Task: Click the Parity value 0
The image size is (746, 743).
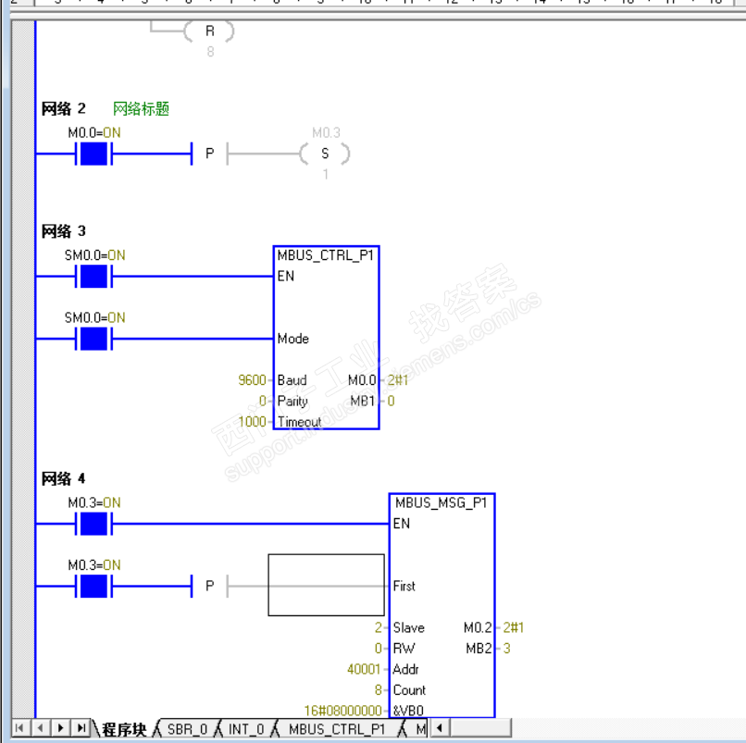Action: (263, 401)
